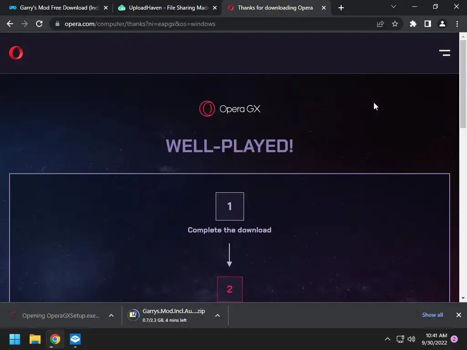This screenshot has height=350, width=467.
Task: Click the scrollbar down arrow
Action: point(463,298)
